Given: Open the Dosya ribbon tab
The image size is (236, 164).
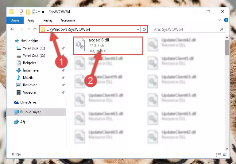Looking at the screenshot, I should click(15, 20).
